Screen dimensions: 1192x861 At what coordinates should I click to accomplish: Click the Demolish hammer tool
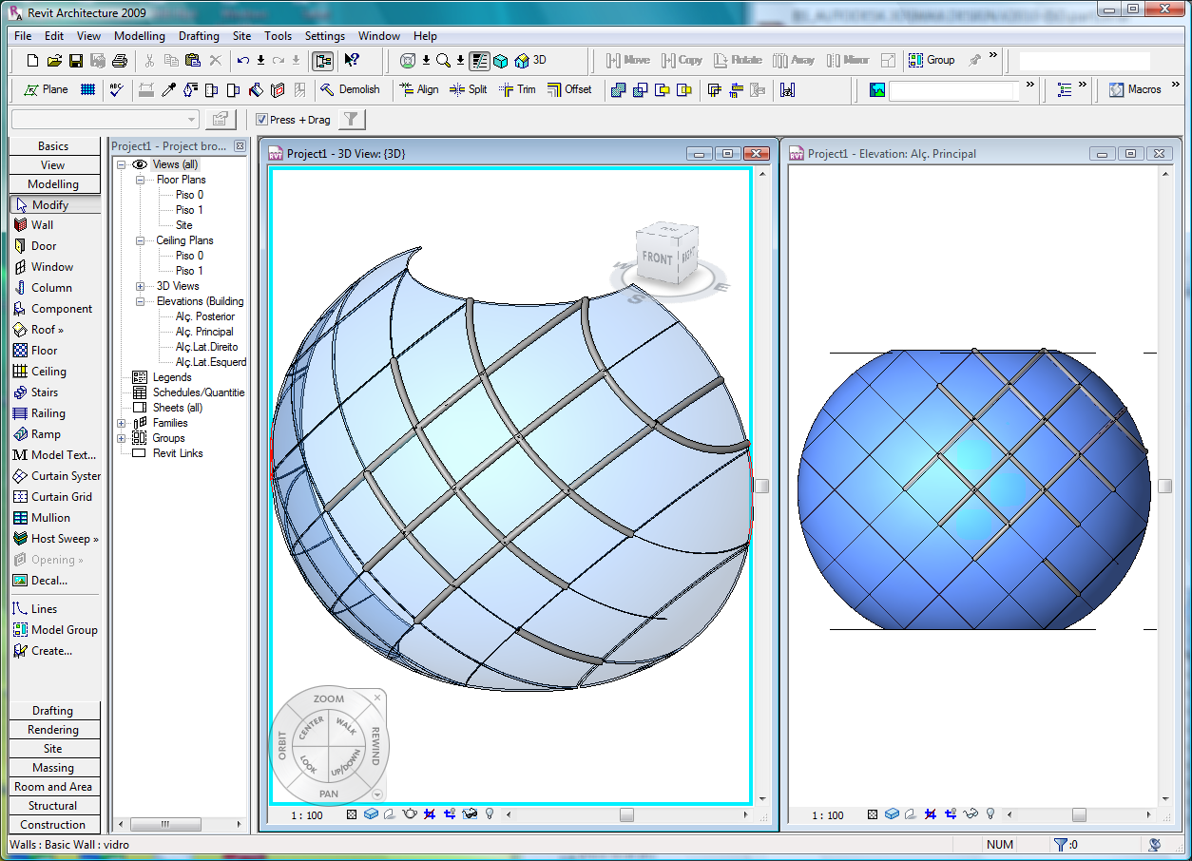350,89
